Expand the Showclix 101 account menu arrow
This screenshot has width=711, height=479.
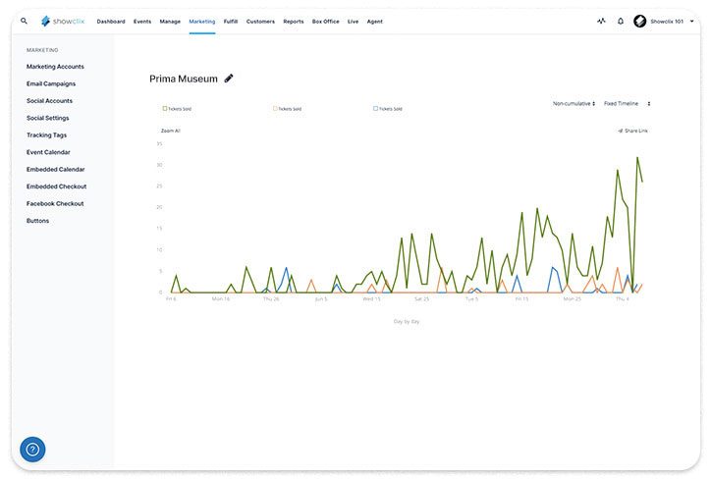pos(691,21)
